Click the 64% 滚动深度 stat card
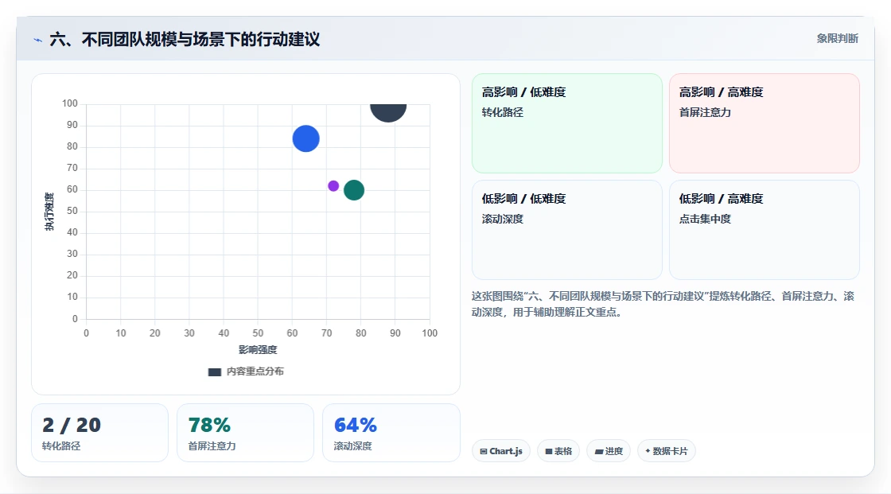The height and width of the screenshot is (494, 891). [391, 433]
